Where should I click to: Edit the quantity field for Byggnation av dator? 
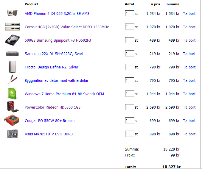coord(130,80)
